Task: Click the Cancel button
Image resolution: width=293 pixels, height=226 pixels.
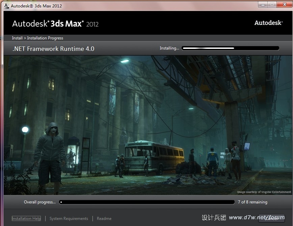Action: [x=271, y=218]
